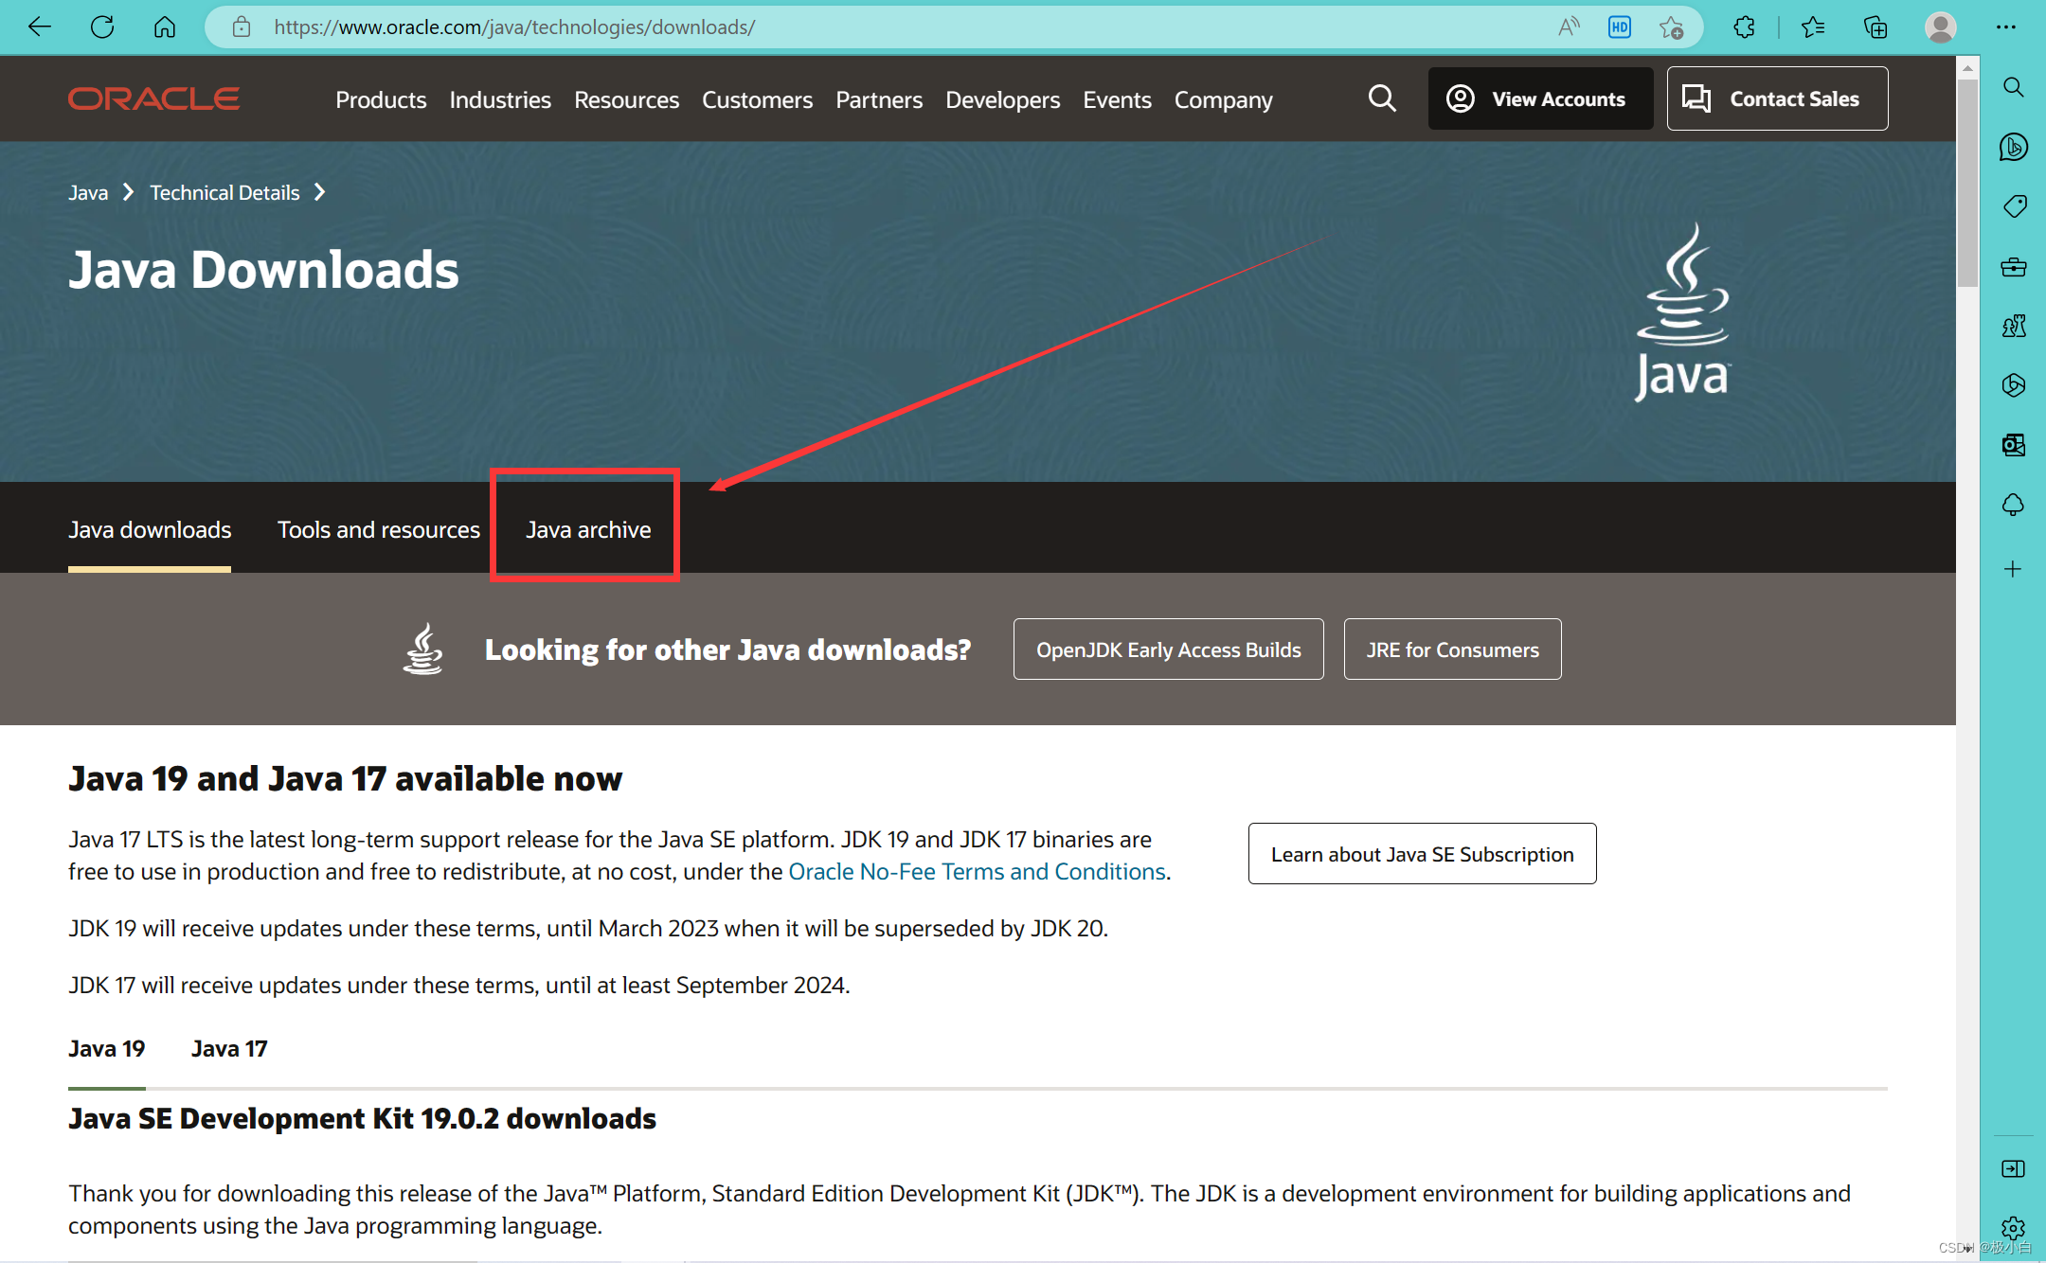Go to browser home page icon
Viewport: 2046px width, 1263px height.
(165, 27)
